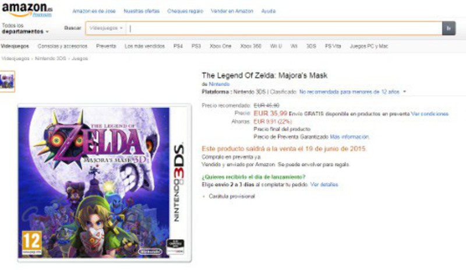Image resolution: width=466 pixels, height=270 pixels.
Task: Focus the search text field
Action: point(284,28)
